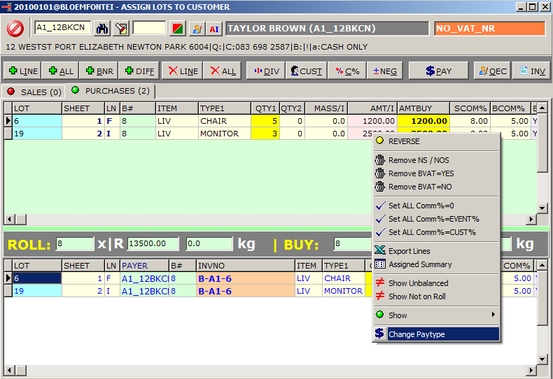Choose Set ALL Comm%=0
The height and width of the screenshot is (379, 553).
437,206
